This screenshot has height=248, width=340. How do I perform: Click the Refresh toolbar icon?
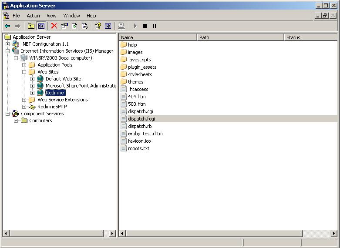[x=74, y=26]
